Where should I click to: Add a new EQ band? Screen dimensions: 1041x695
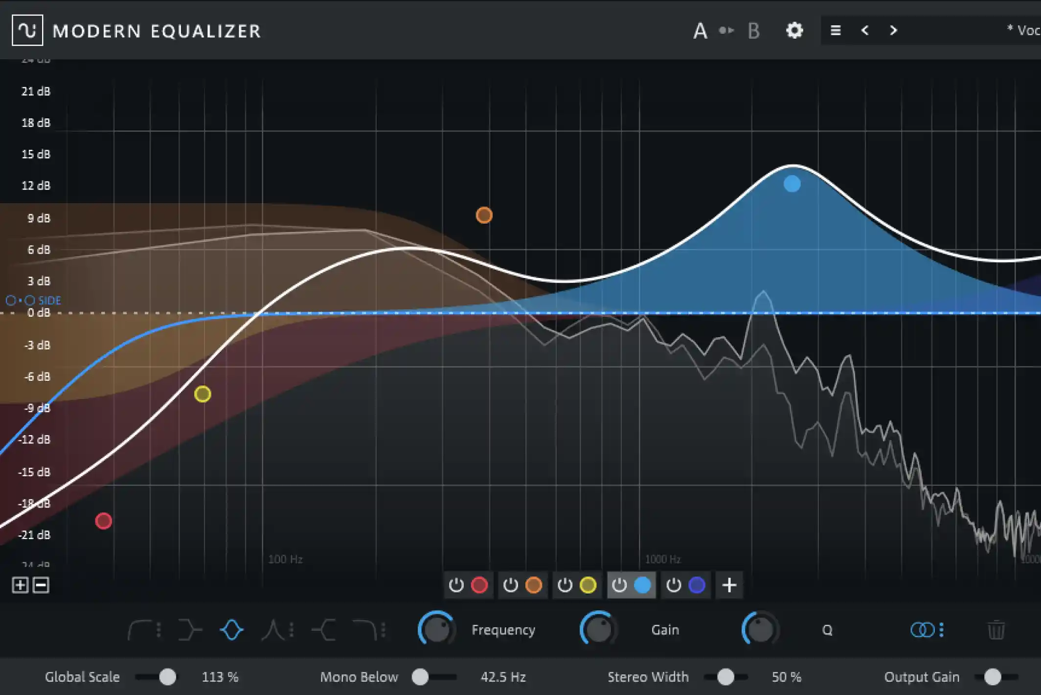click(x=729, y=585)
